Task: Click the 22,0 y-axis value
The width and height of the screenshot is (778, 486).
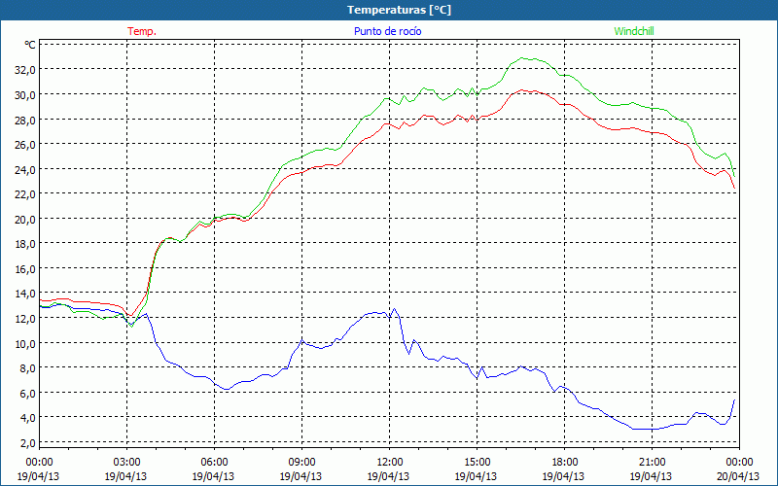Action: click(x=26, y=194)
